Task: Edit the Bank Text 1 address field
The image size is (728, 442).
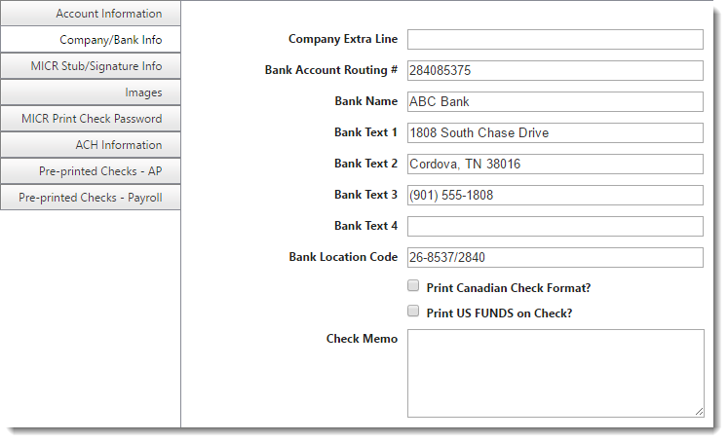Action: [x=555, y=132]
